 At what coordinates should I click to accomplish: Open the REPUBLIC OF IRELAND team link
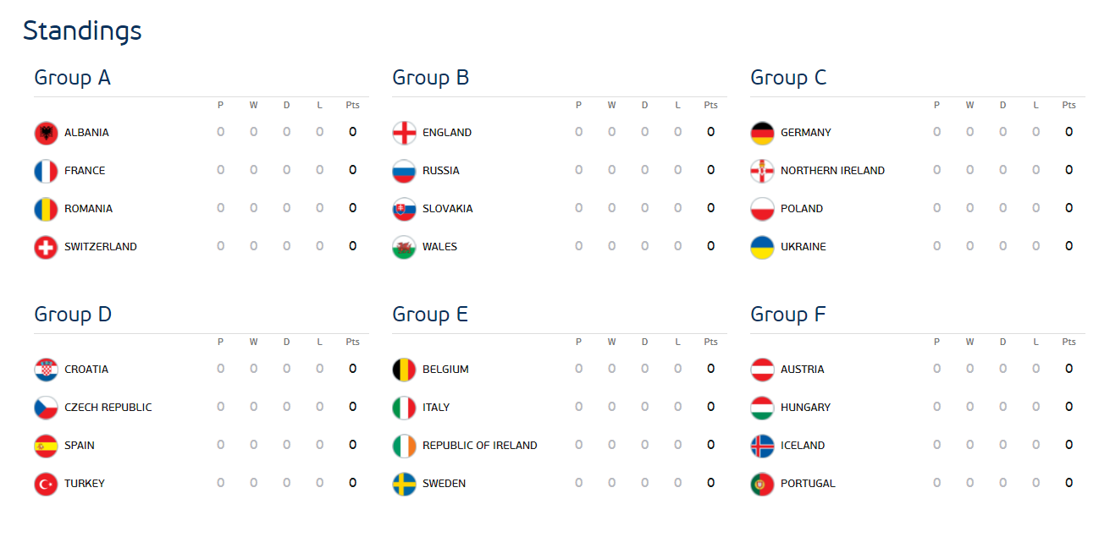point(479,446)
